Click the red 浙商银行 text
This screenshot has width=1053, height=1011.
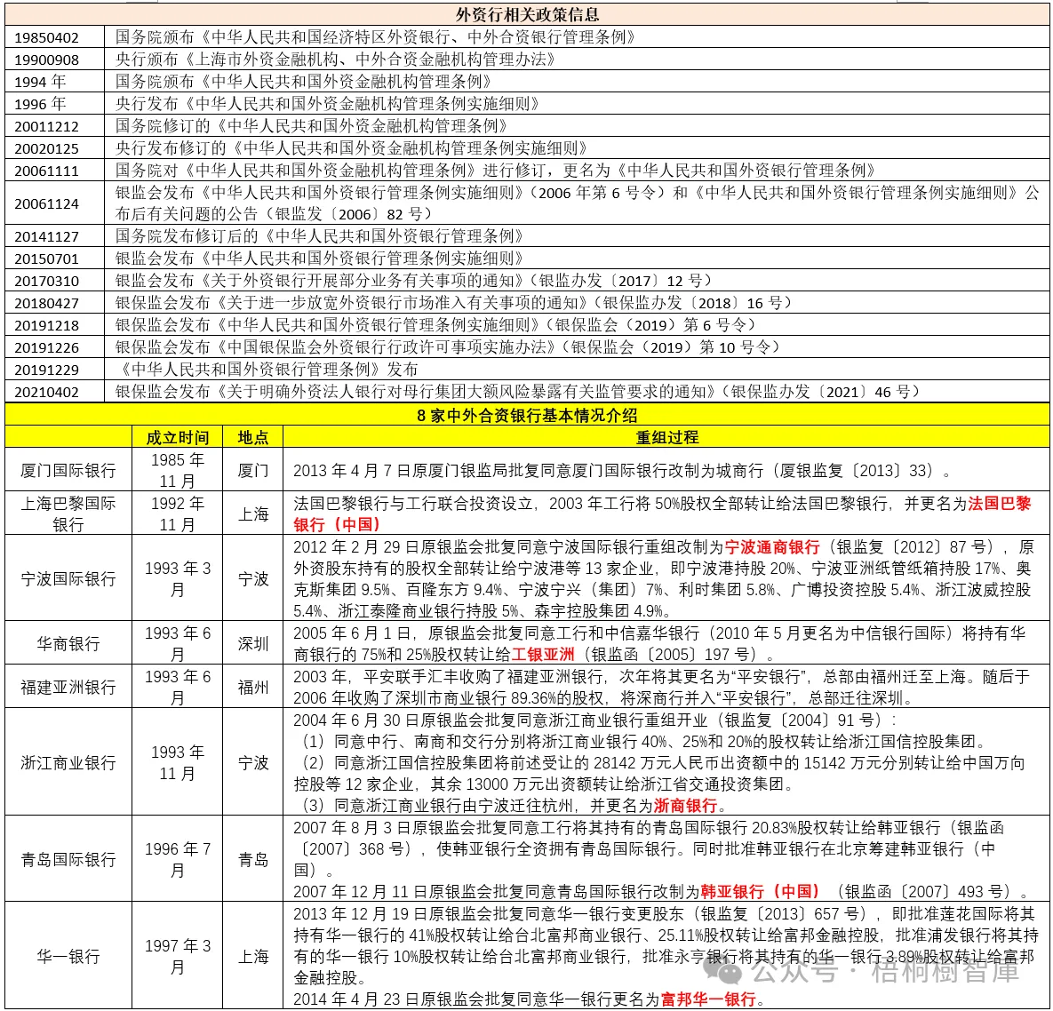685,805
